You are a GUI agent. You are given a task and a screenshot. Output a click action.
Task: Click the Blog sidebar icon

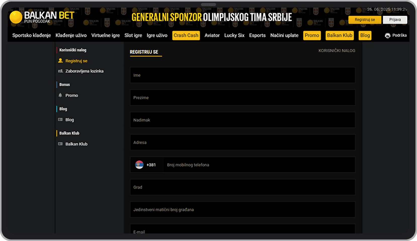pos(60,119)
